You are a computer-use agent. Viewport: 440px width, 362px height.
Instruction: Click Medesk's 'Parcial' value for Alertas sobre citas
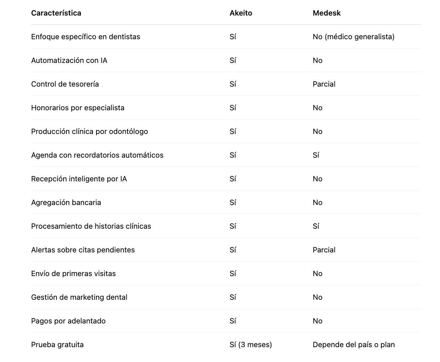pos(324,250)
